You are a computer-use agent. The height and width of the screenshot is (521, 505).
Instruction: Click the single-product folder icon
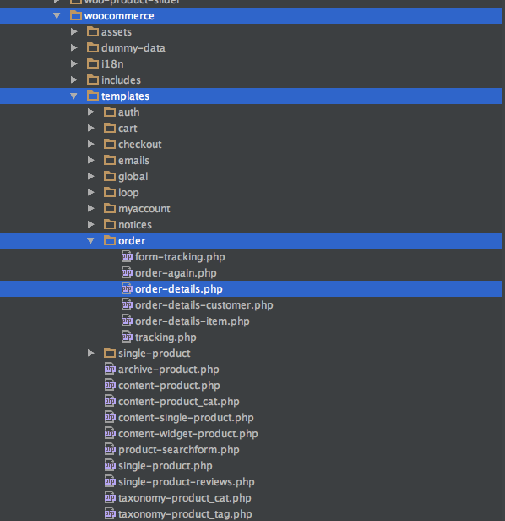click(x=110, y=353)
